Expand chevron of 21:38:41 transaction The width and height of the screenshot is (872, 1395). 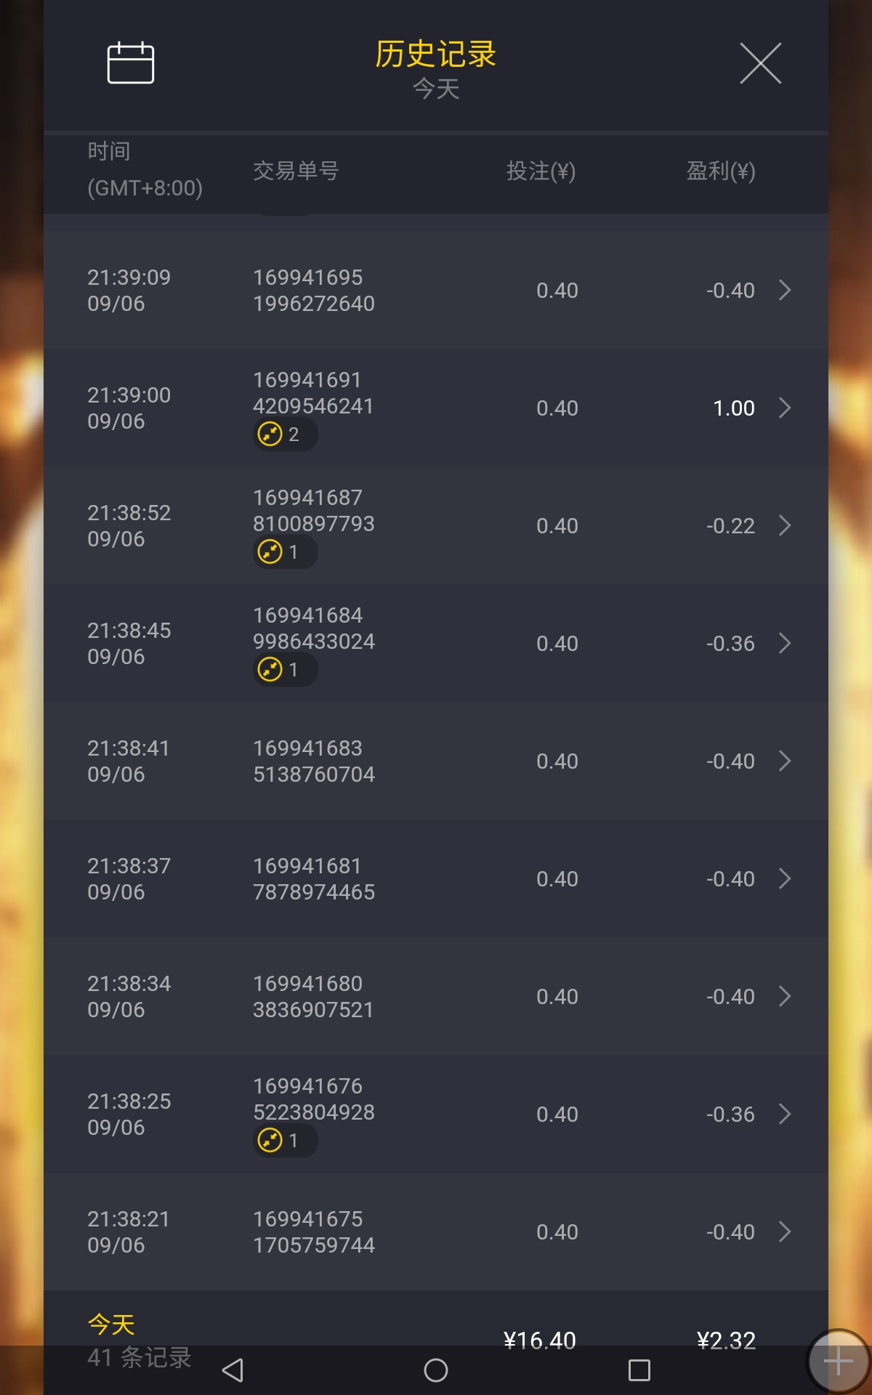[x=785, y=761]
